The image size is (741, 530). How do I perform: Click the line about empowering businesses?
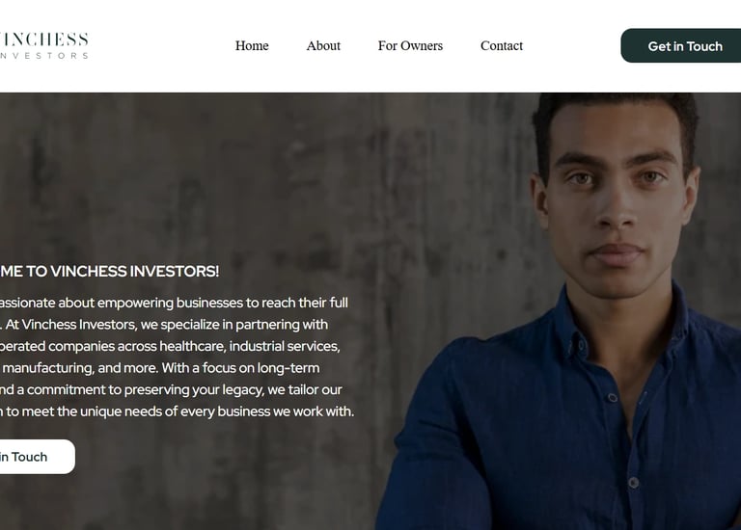click(174, 303)
